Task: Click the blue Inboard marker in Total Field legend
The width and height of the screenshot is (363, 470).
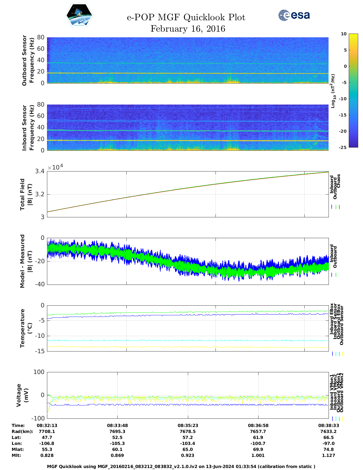Action: [332, 207]
